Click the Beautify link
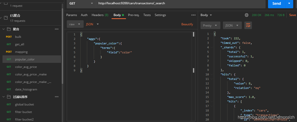The width and height of the screenshot is (297, 122). [187, 24]
